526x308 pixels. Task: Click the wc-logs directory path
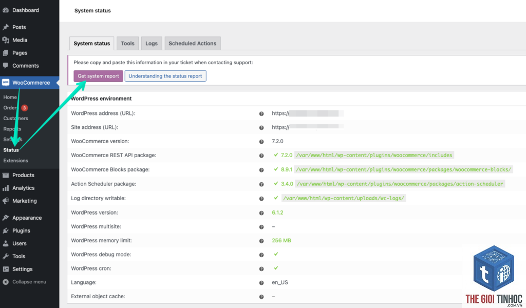click(x=344, y=199)
